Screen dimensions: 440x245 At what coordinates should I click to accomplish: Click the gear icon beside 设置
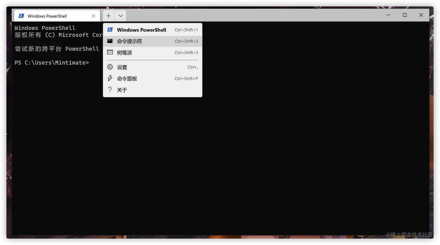[x=110, y=67]
